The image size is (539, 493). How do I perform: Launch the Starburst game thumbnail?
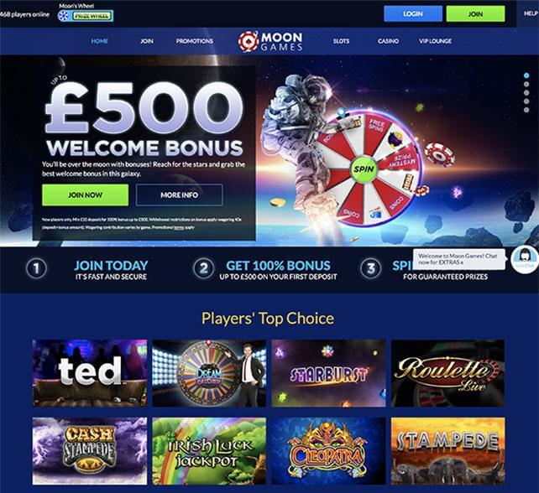(x=328, y=373)
